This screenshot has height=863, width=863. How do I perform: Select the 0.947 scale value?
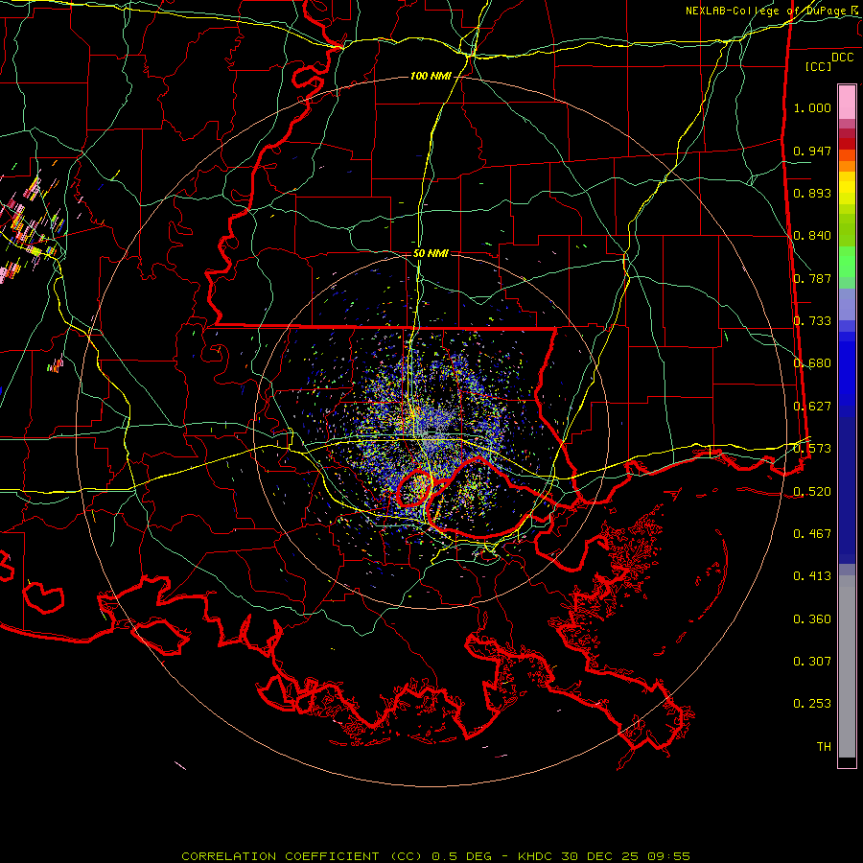point(812,151)
